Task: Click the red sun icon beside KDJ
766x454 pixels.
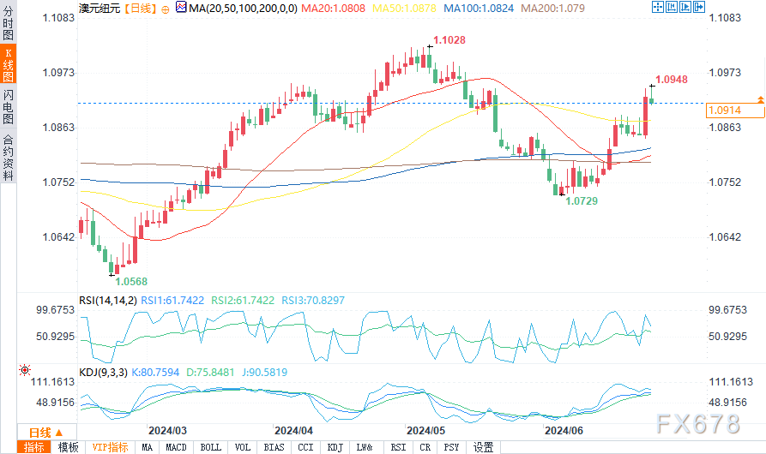Action: 24,370
